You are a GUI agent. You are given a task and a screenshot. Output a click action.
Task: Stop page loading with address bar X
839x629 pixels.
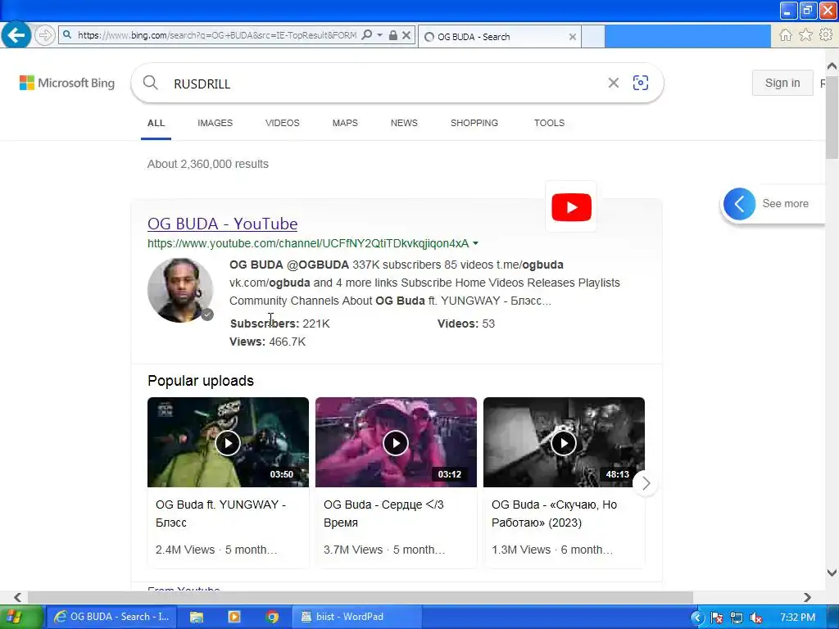406,35
